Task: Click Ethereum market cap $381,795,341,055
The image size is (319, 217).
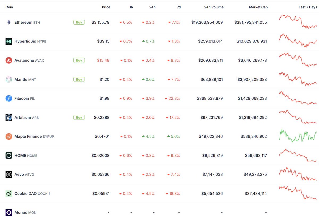Action: pos(251,23)
